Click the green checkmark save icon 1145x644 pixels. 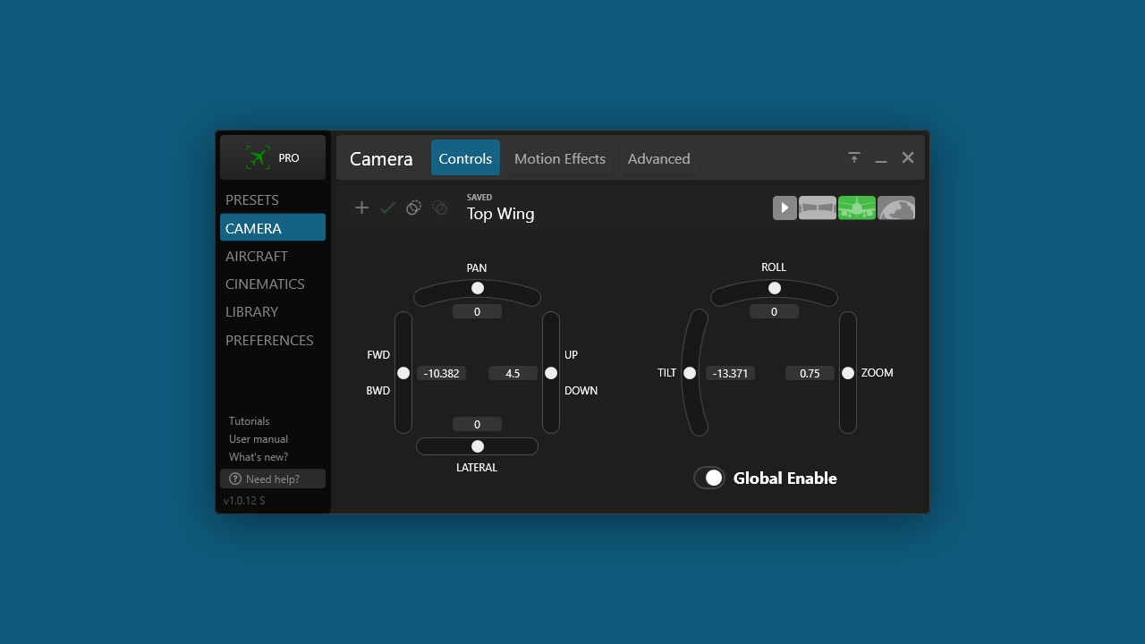387,208
